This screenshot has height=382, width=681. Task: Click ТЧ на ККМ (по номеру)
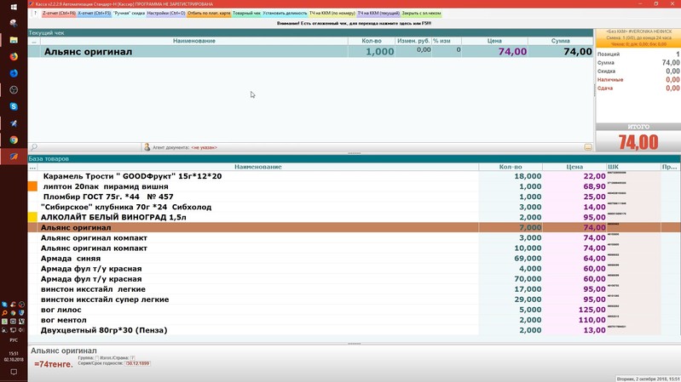click(332, 14)
